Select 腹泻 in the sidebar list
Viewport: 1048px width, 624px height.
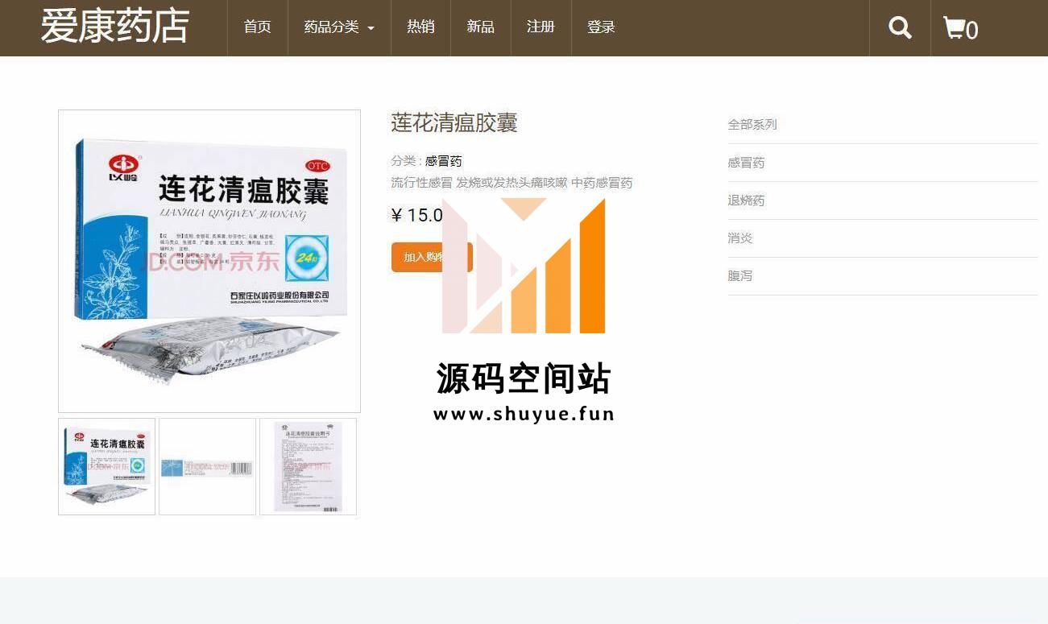coord(740,276)
